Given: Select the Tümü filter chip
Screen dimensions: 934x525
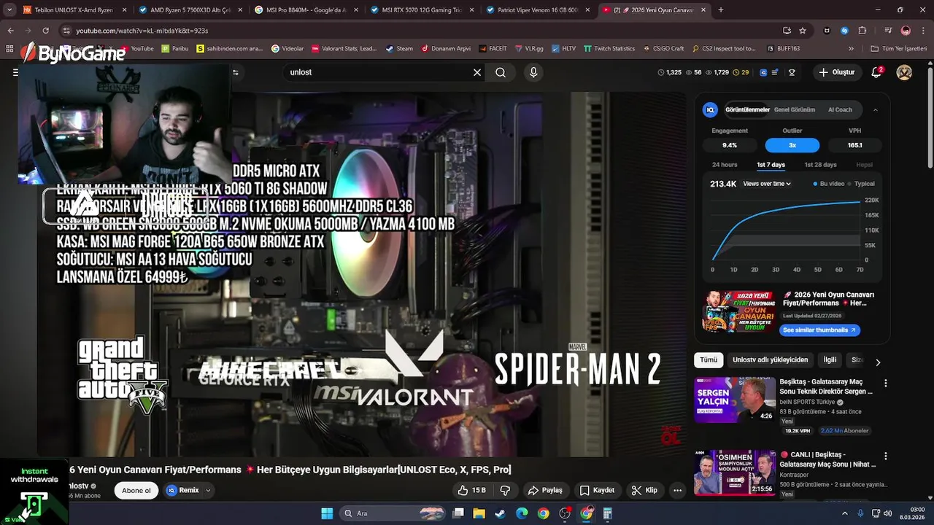Looking at the screenshot, I should click(709, 360).
